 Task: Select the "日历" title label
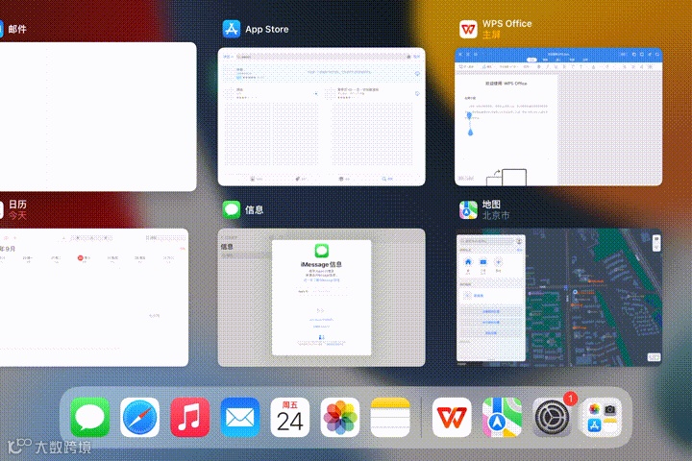[17, 205]
